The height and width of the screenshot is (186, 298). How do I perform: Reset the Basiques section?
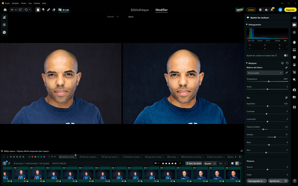(x=287, y=63)
